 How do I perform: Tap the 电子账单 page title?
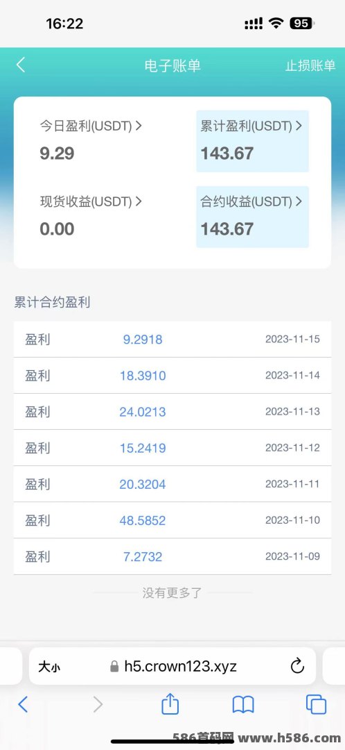[x=172, y=65]
